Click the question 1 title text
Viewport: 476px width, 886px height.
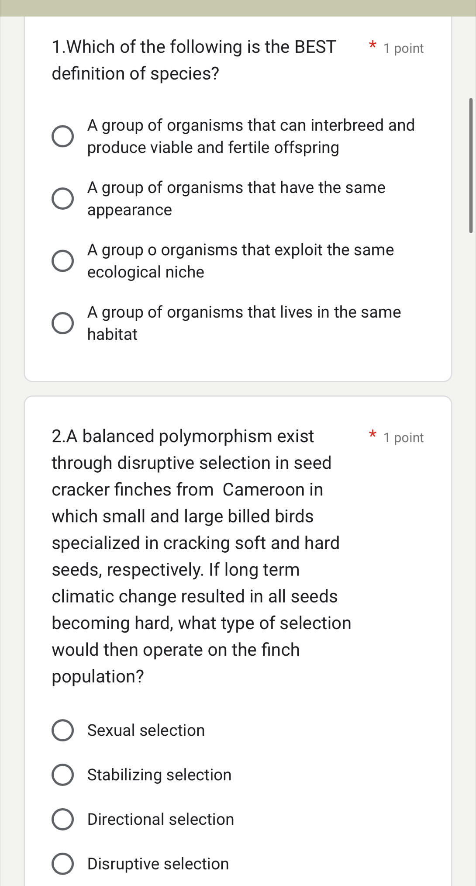194,60
